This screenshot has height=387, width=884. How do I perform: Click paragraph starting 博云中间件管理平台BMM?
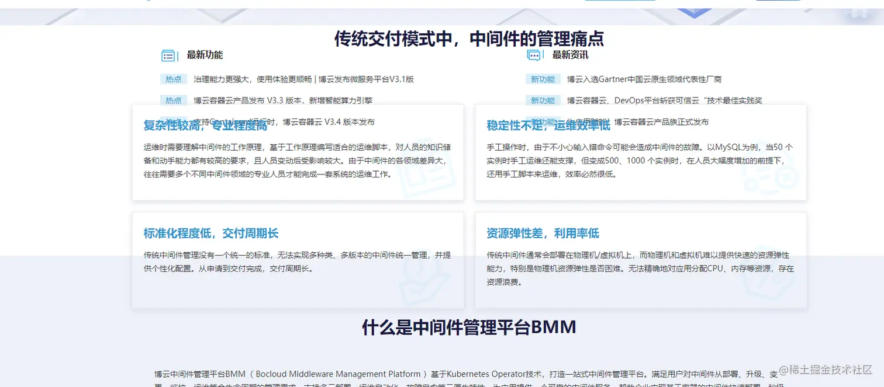coord(468,379)
